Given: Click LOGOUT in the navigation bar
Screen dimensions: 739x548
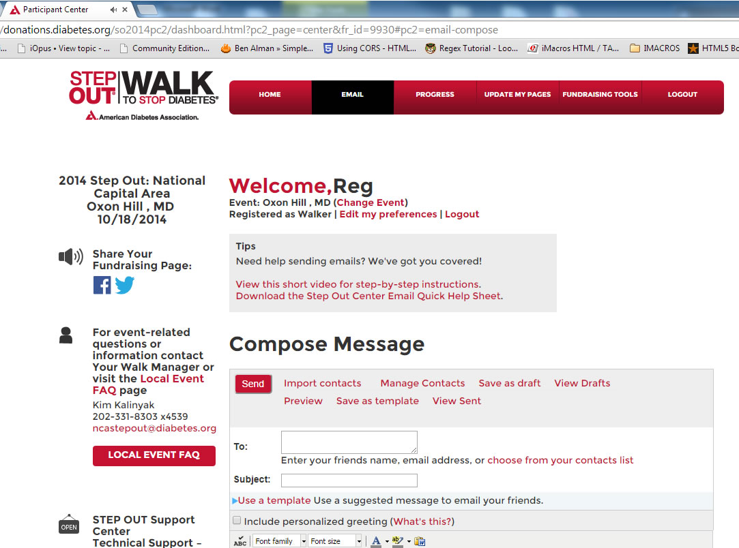Looking at the screenshot, I should click(x=682, y=94).
